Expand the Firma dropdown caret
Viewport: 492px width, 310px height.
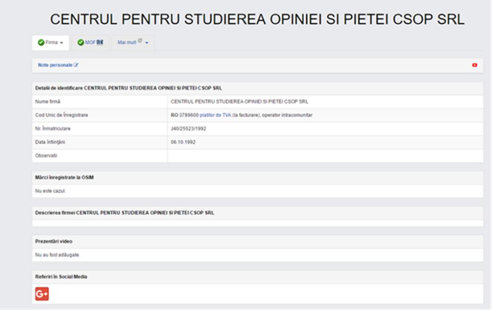click(x=62, y=43)
